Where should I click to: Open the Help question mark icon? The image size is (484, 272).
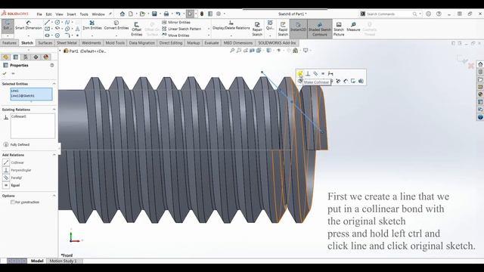coord(439,14)
